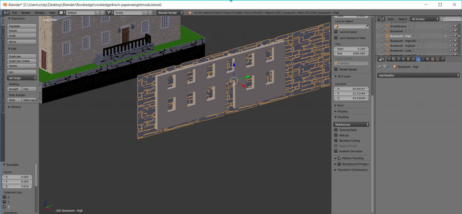Click the Duplicate Linked button
Screen dimensions: 462x214
23,61
